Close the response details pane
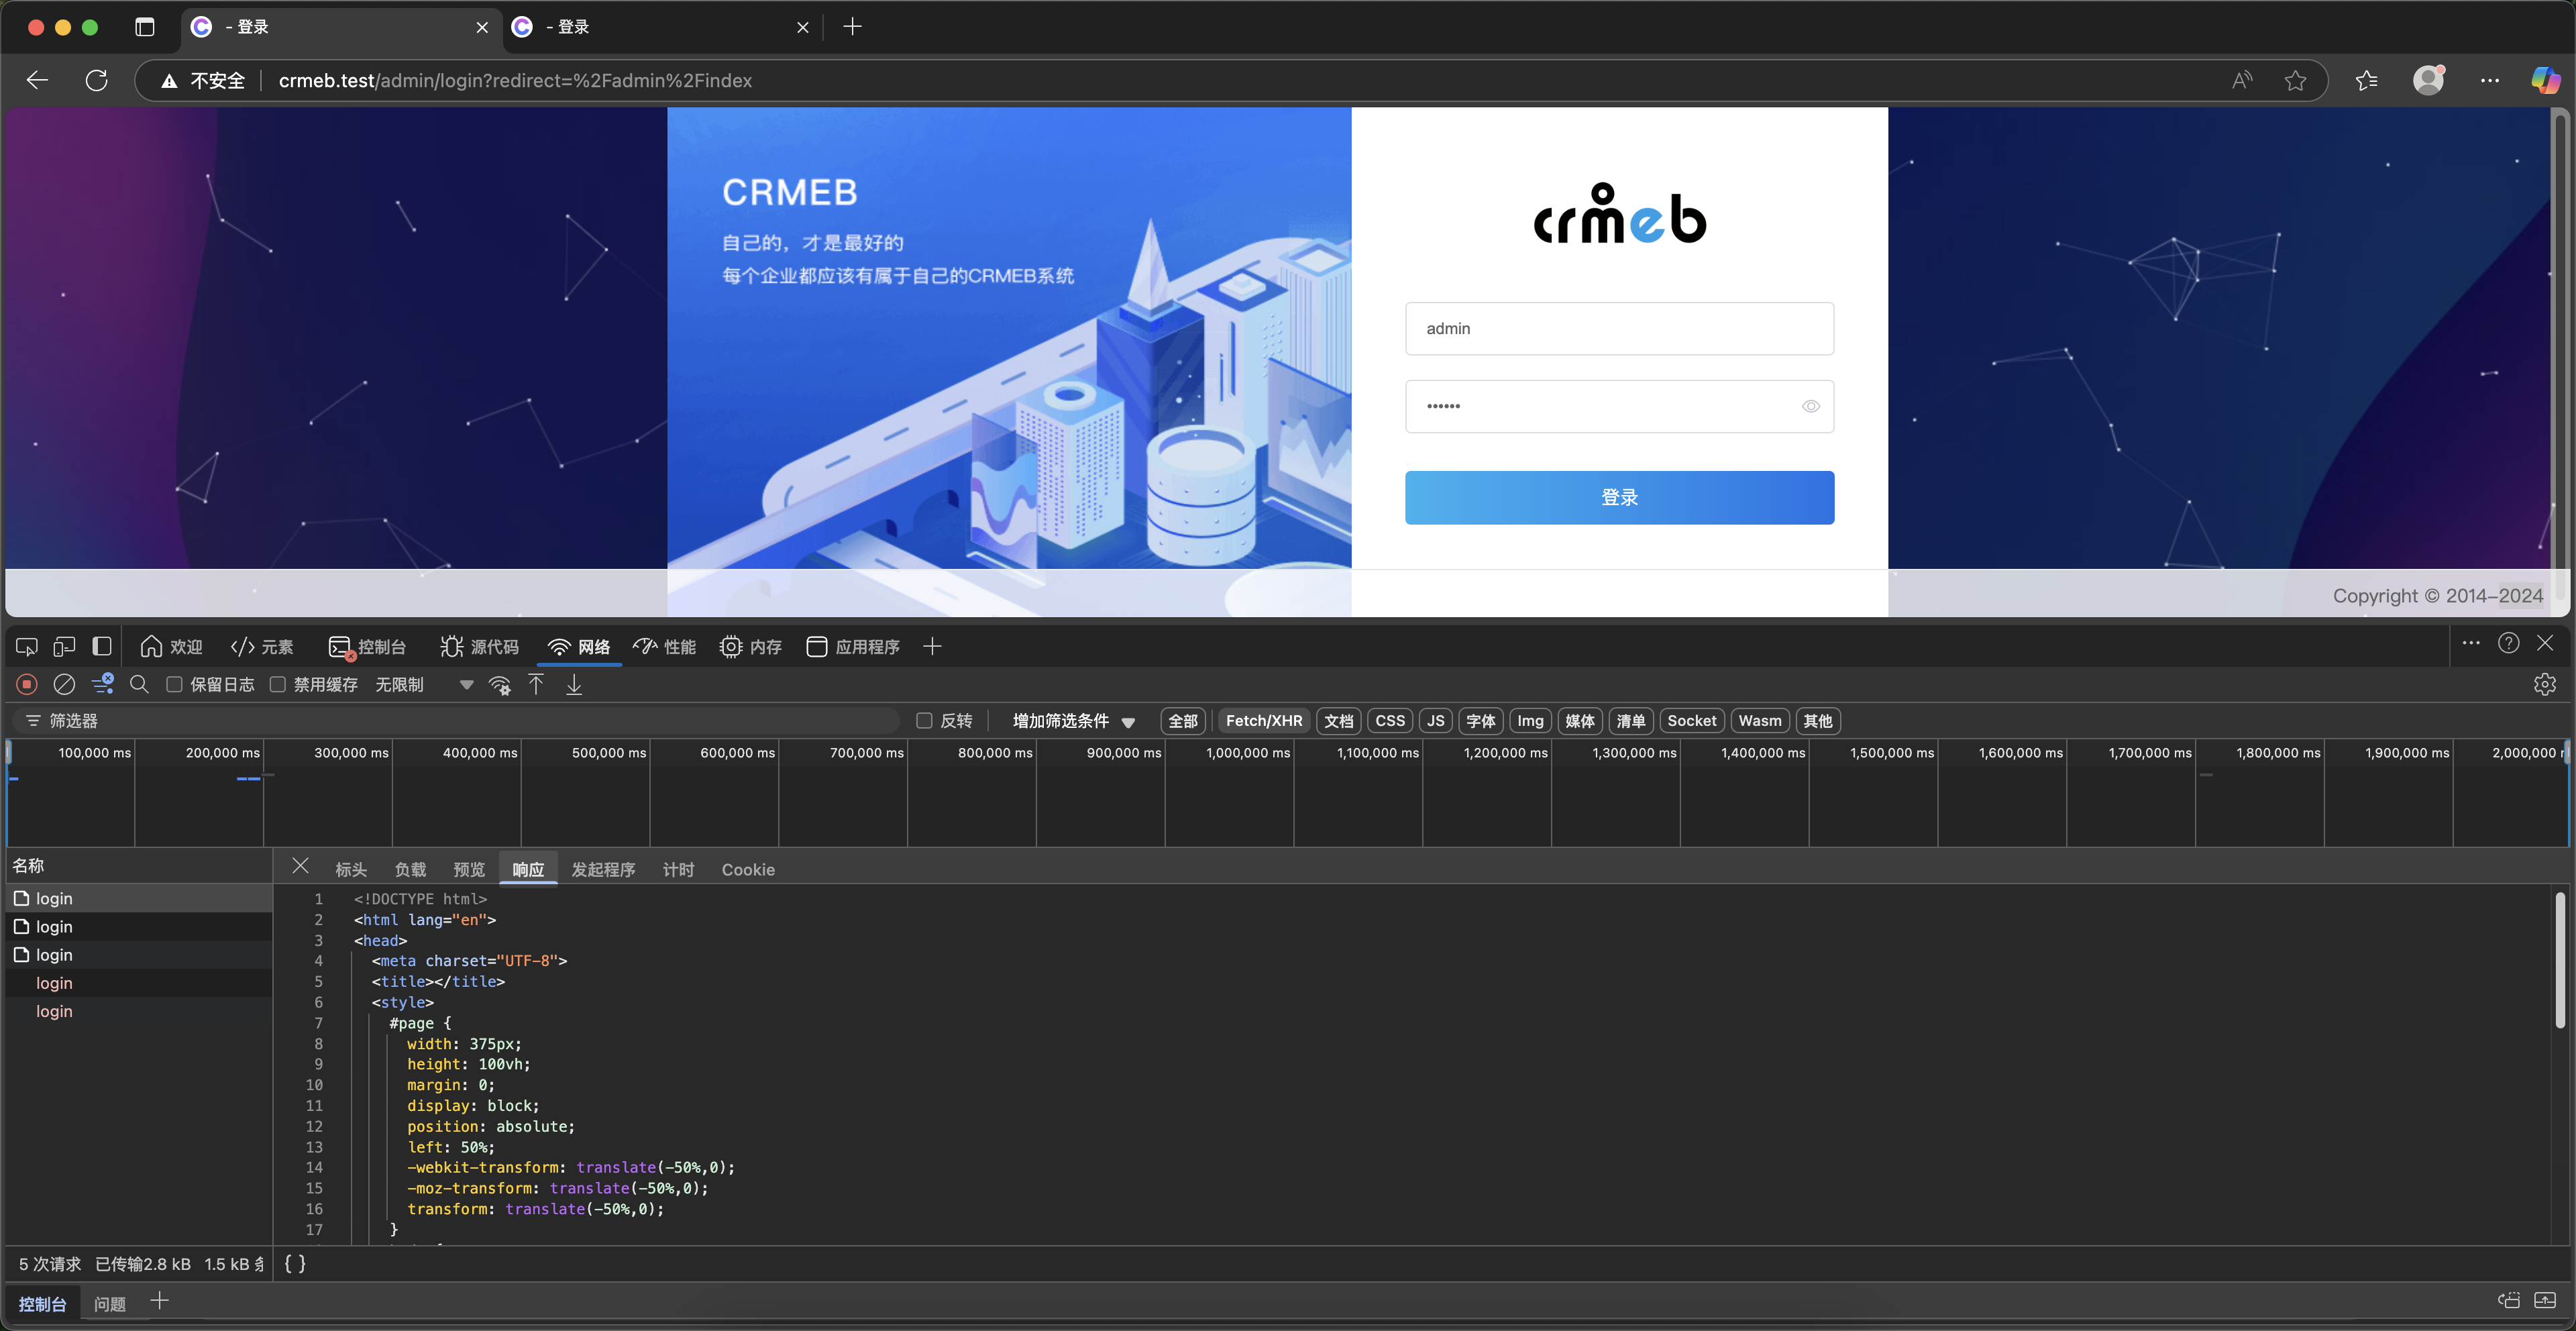This screenshot has width=2576, height=1331. pos(300,866)
